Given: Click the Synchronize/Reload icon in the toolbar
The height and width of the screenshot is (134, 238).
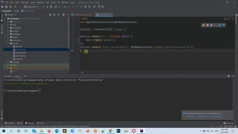Looking at the screenshot, I should click(x=10, y=7).
